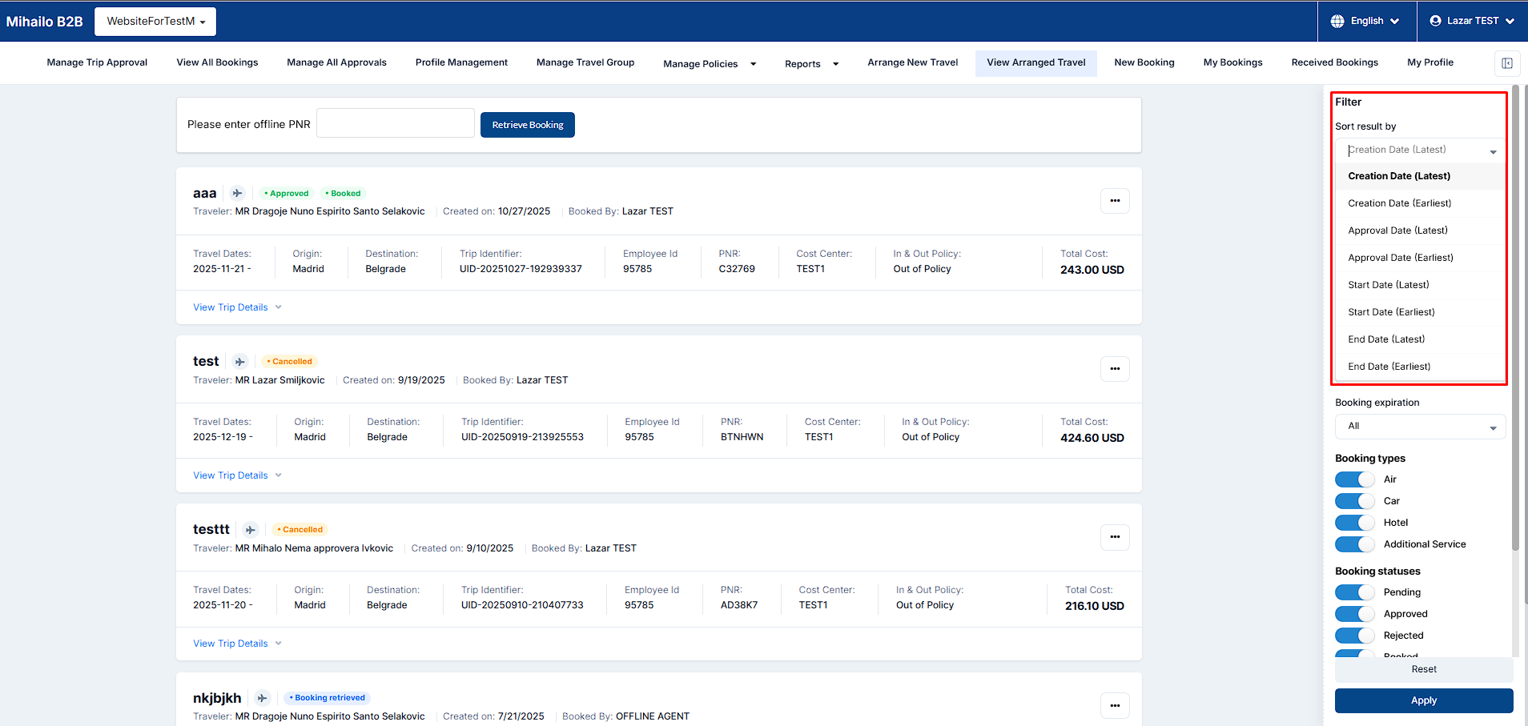Open New Booking tab
The width and height of the screenshot is (1528, 726).
[1144, 62]
